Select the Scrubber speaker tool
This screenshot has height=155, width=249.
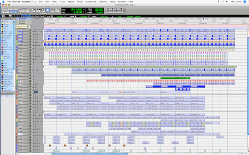pos(52,10)
